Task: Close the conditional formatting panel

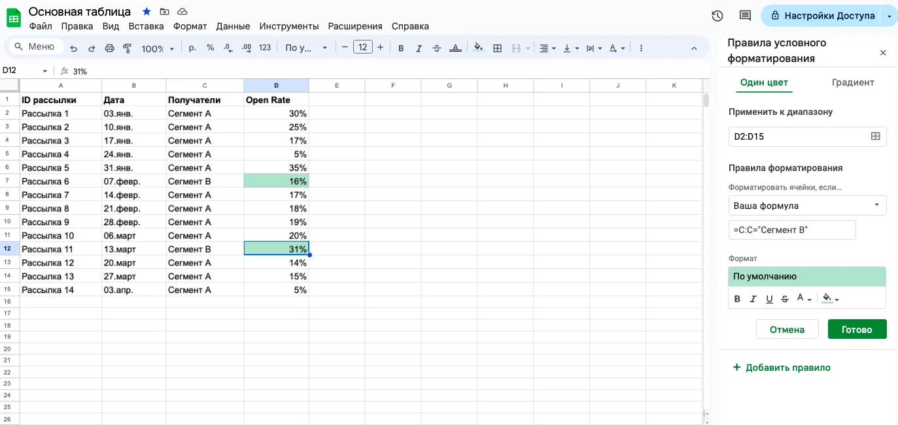Action: pyautogui.click(x=883, y=52)
